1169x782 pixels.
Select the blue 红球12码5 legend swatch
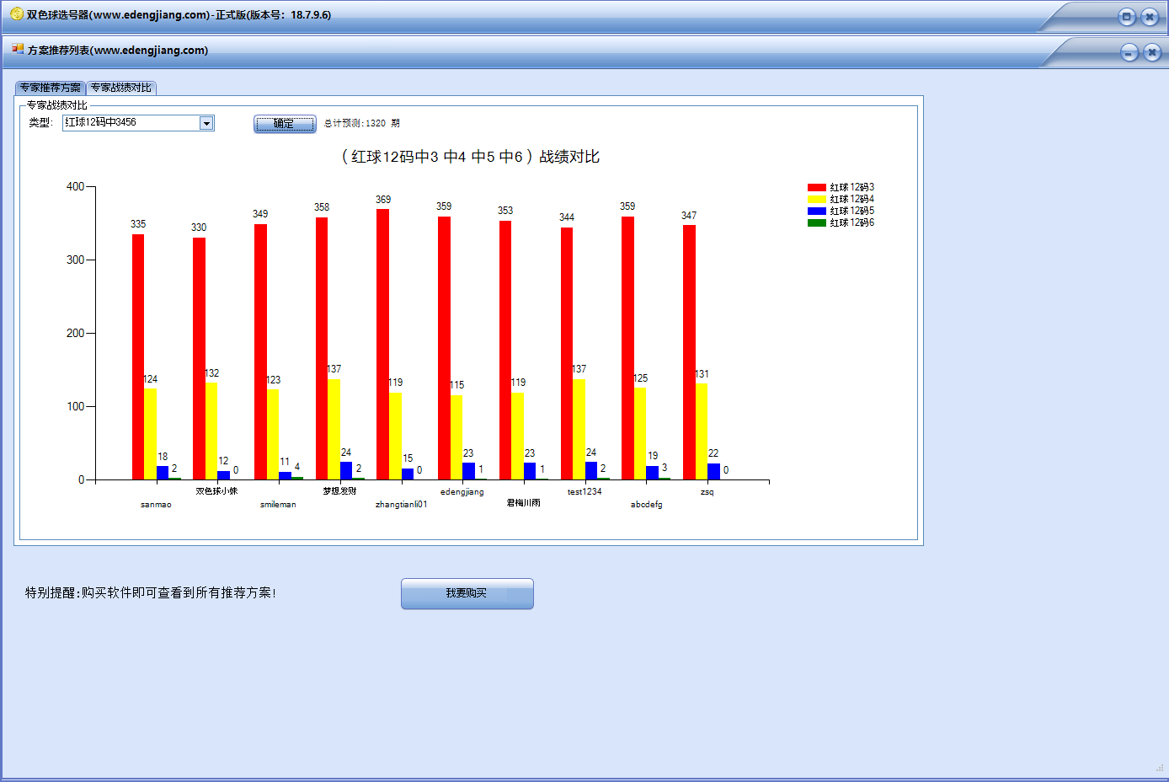click(x=816, y=212)
